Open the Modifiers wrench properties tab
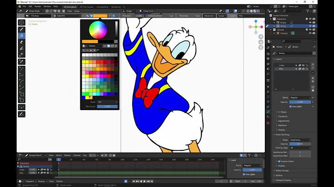Screen dimensions: 334x187 (x=268, y=92)
